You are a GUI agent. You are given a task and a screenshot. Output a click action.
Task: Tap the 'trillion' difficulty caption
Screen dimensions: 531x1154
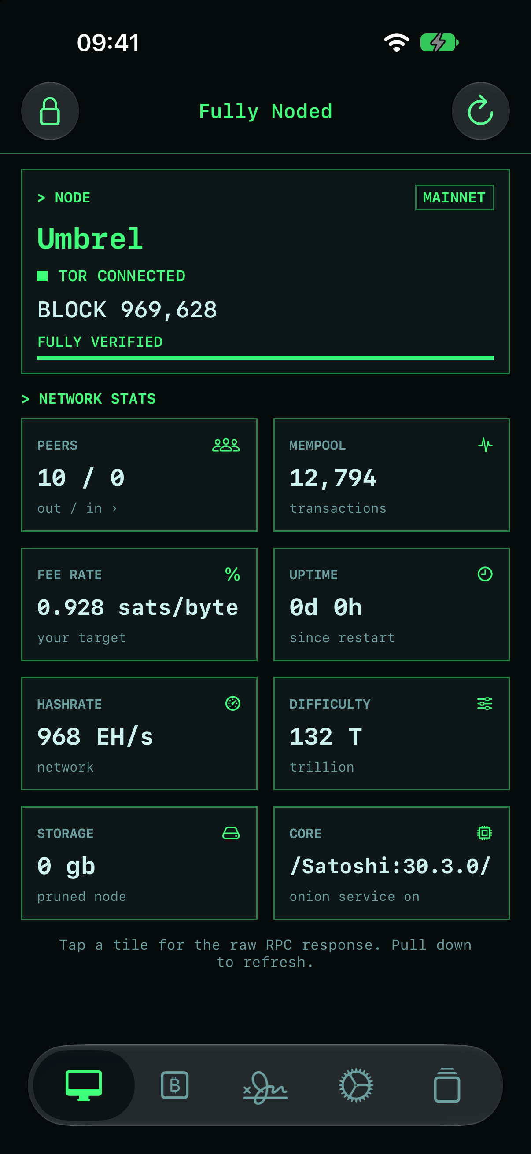(322, 767)
